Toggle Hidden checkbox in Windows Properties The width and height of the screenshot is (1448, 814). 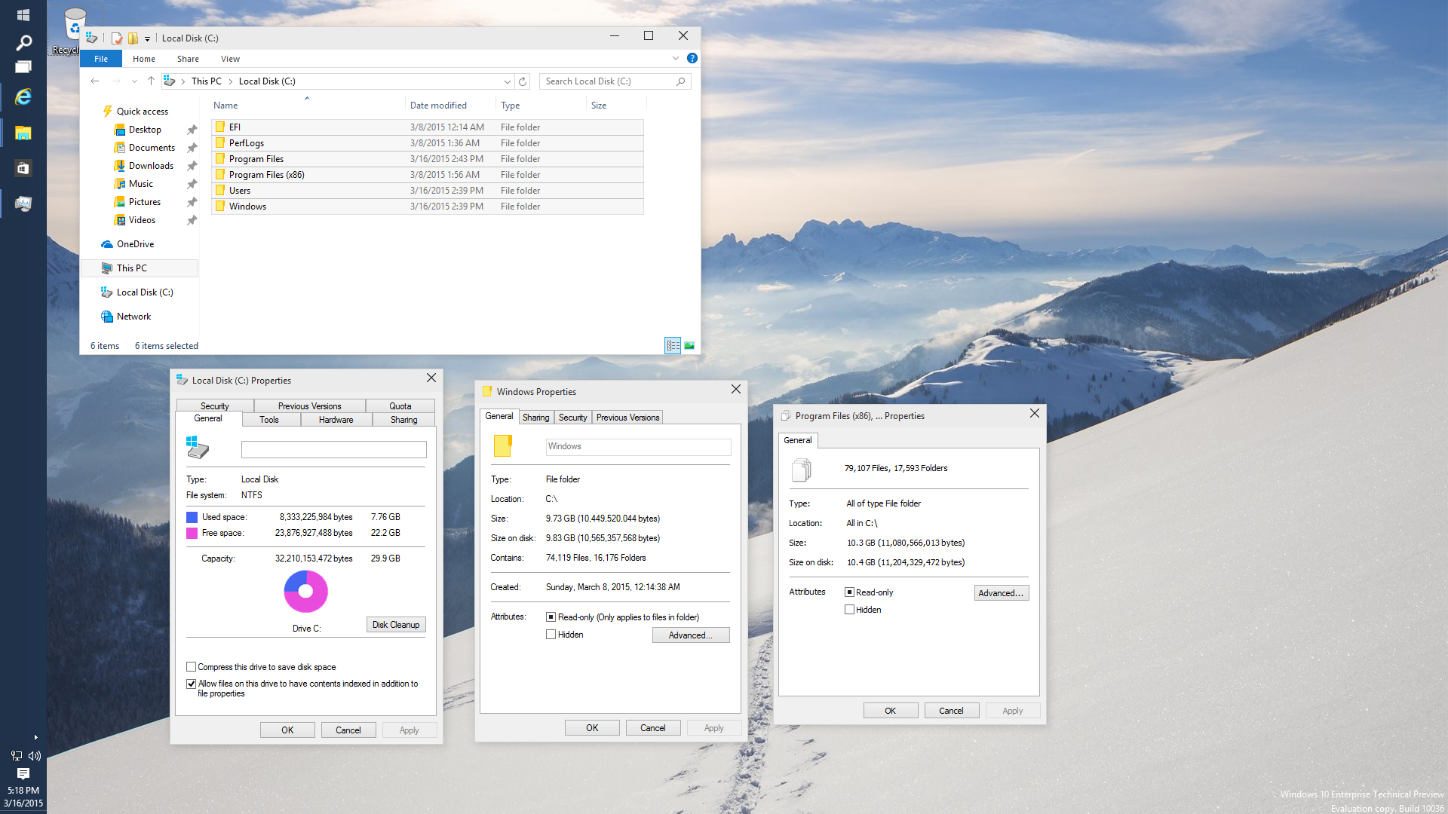coord(551,635)
